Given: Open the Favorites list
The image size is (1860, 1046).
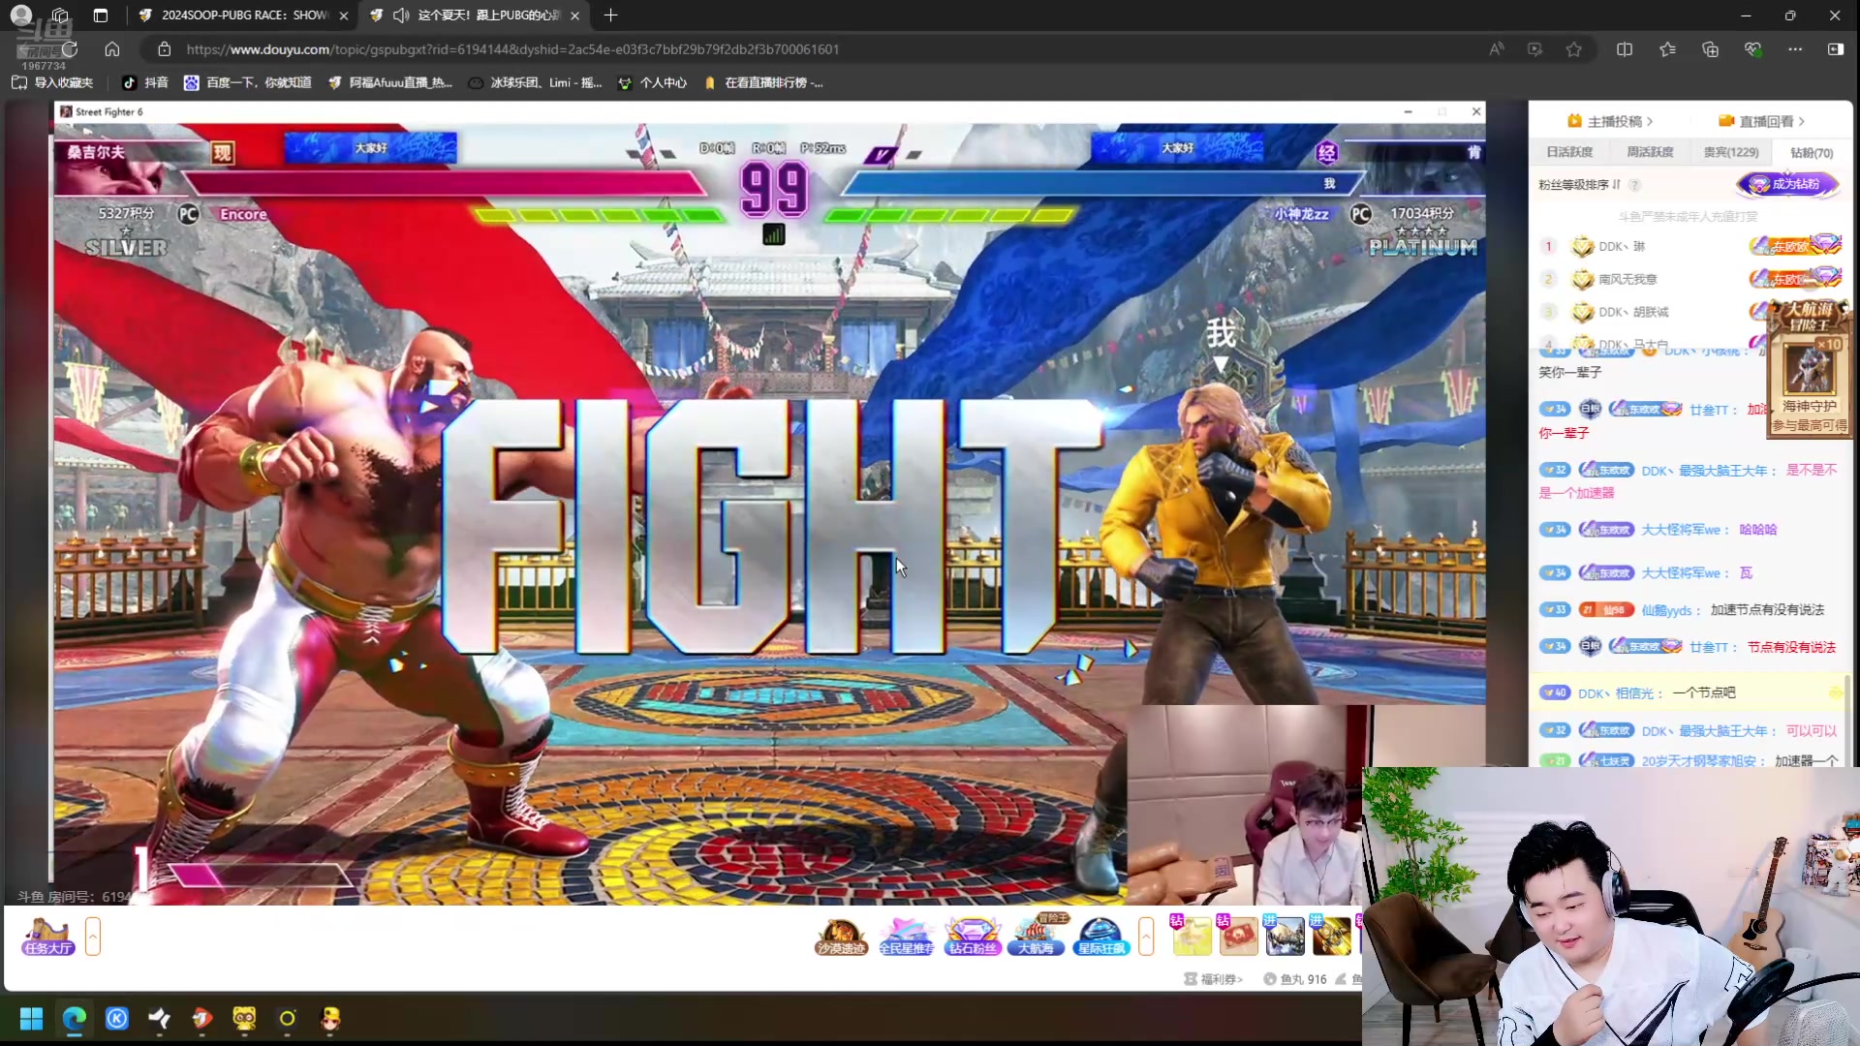Looking at the screenshot, I should point(1667,49).
